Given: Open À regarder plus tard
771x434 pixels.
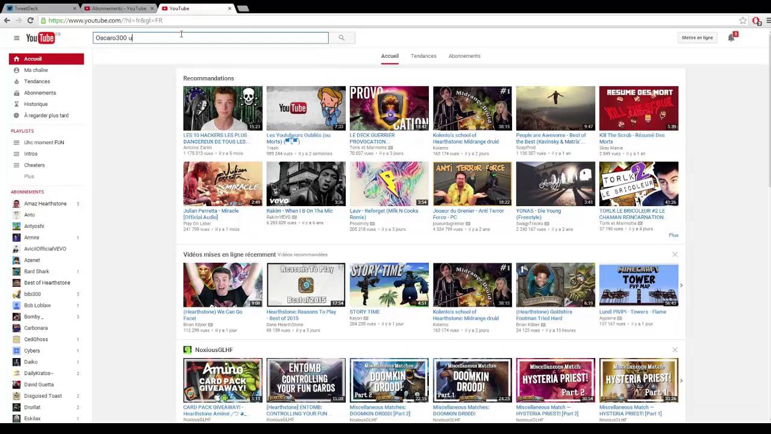Looking at the screenshot, I should [46, 115].
